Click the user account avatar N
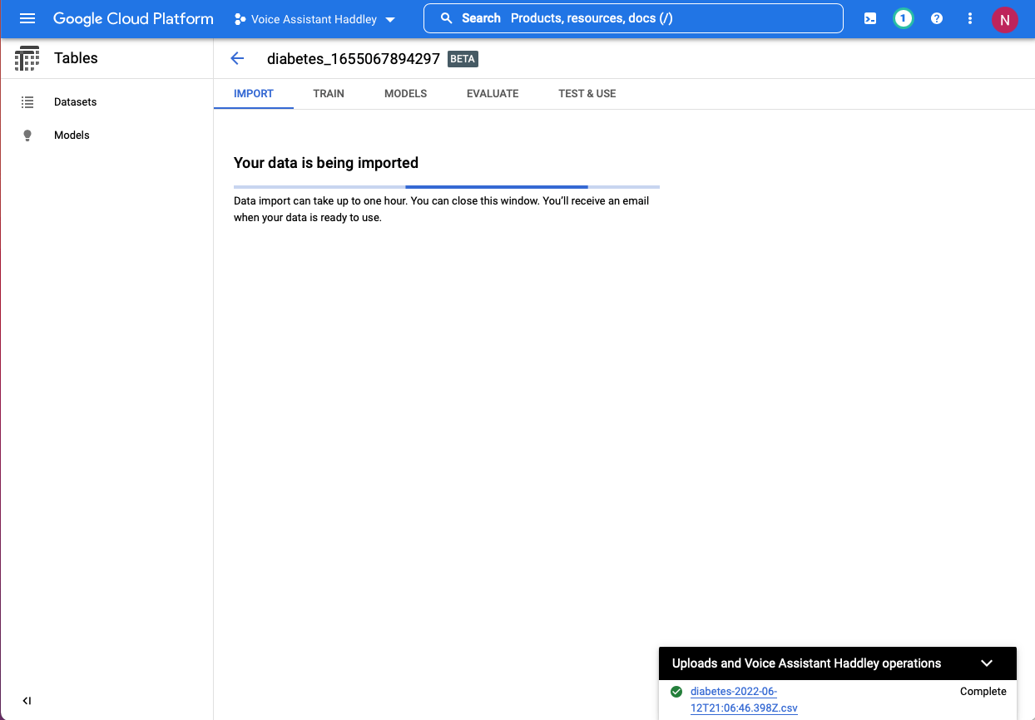Viewport: 1035px width, 720px height. [1004, 19]
